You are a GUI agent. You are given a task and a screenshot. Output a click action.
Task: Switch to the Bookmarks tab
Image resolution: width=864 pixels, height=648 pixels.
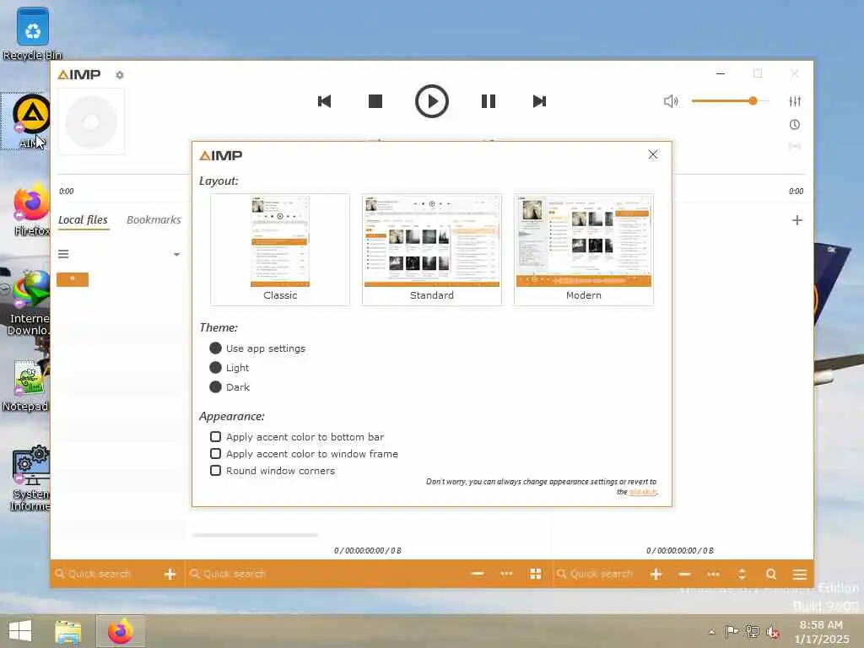154,220
